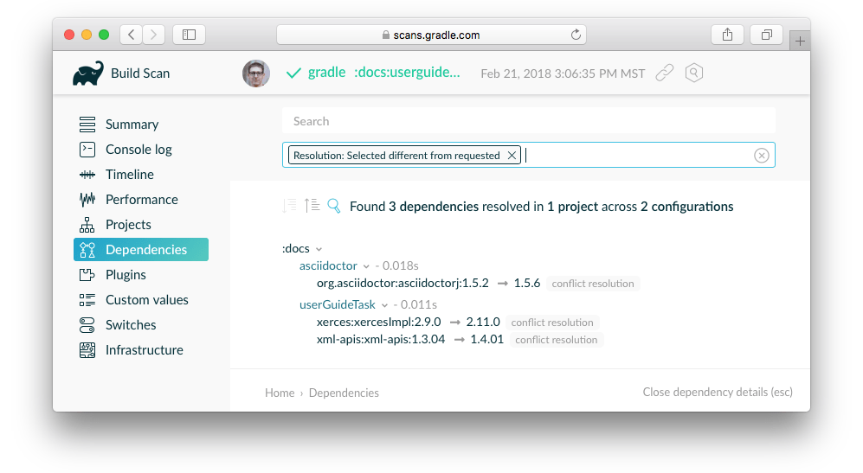
Task: Open the Summary section icon
Action: (87, 125)
